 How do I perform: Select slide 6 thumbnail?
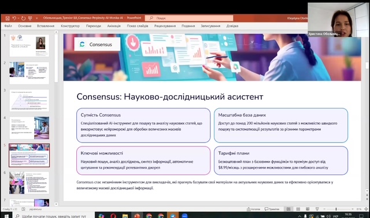(29, 183)
